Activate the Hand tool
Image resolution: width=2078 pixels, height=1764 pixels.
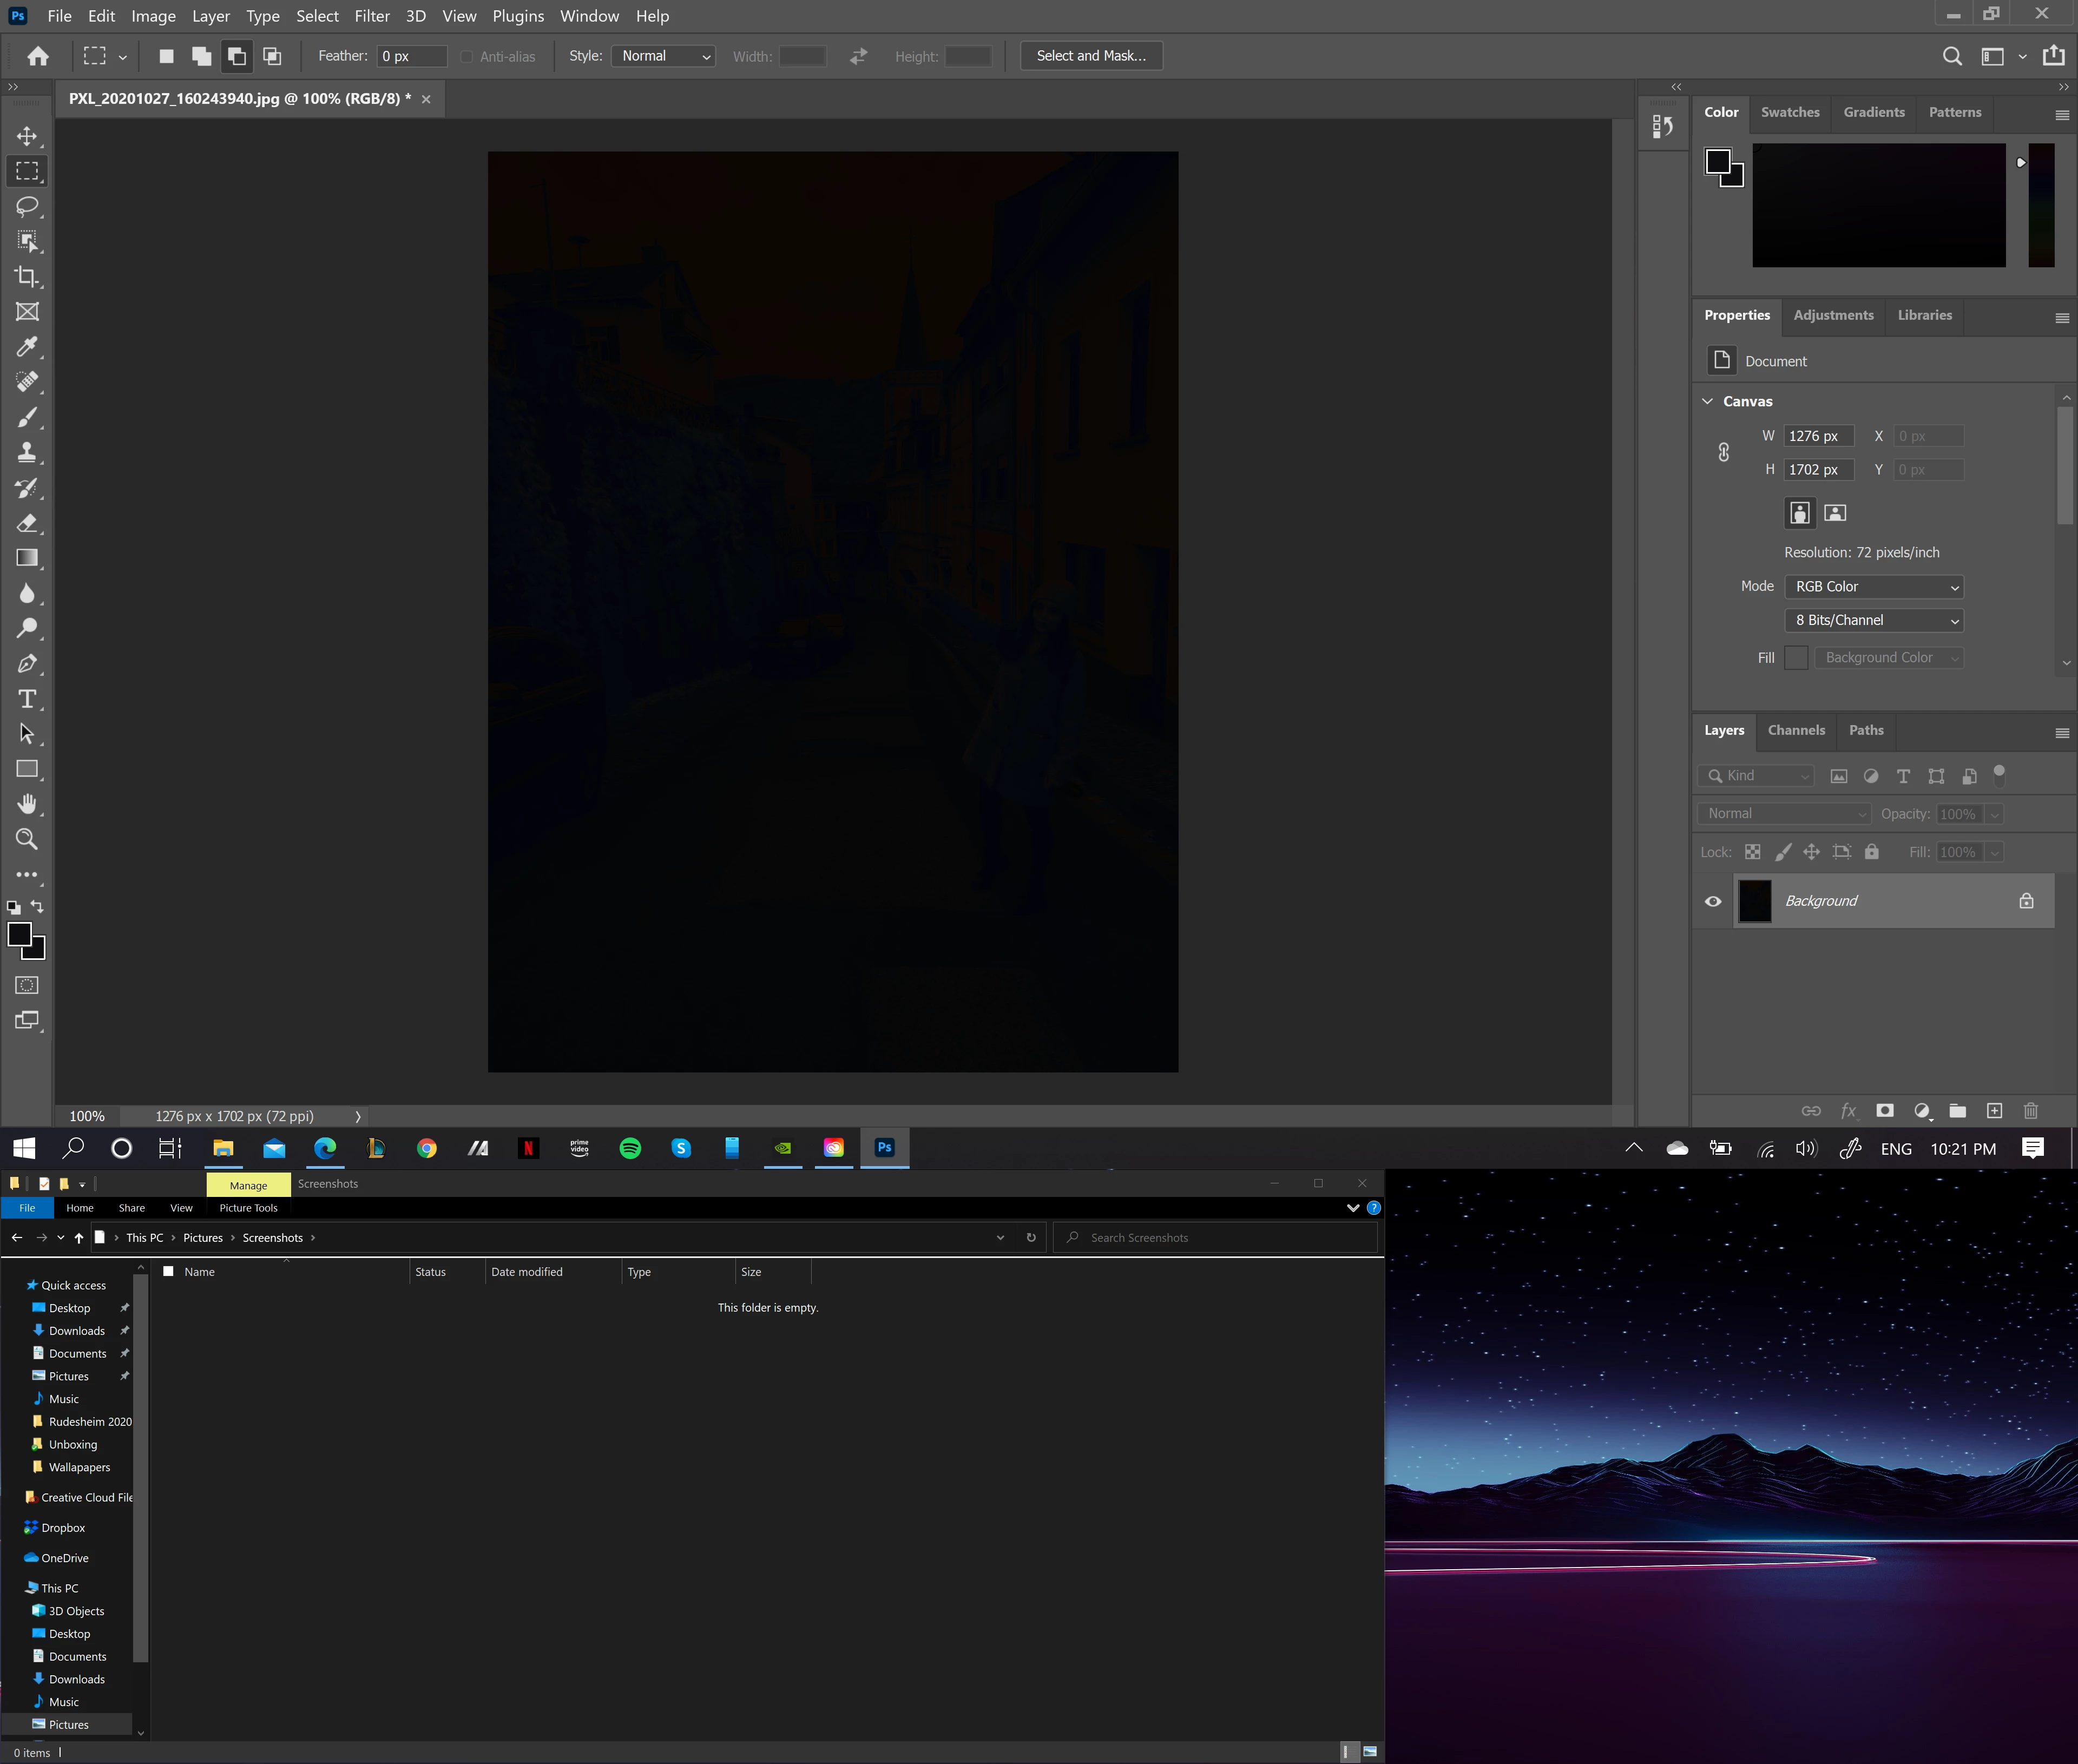(x=27, y=804)
